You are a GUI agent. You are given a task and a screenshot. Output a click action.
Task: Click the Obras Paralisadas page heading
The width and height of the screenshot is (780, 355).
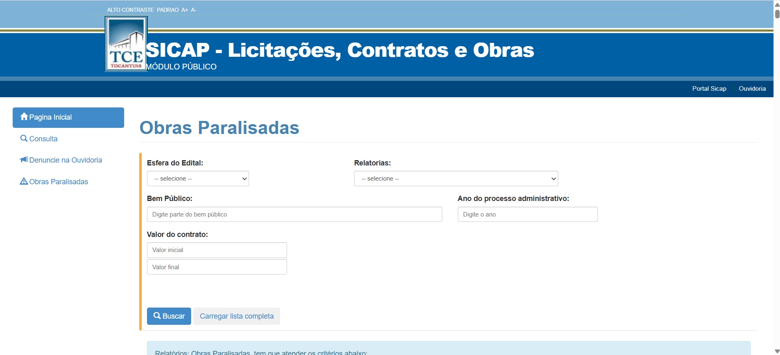(x=219, y=127)
